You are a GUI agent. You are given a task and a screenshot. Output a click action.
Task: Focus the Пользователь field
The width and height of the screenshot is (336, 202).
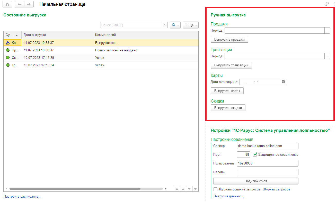tap(268, 163)
